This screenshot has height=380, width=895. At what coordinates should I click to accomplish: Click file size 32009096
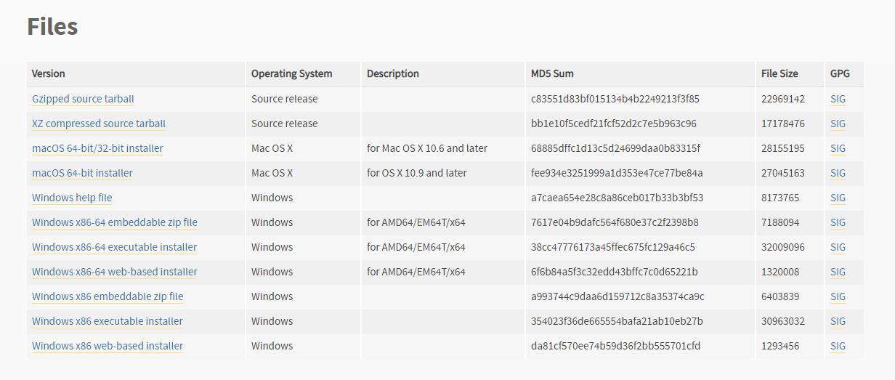click(x=783, y=247)
